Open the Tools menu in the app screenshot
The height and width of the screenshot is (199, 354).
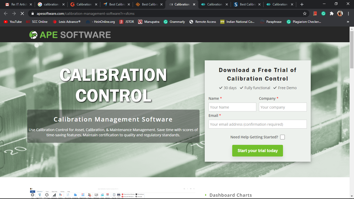[x=47, y=191]
